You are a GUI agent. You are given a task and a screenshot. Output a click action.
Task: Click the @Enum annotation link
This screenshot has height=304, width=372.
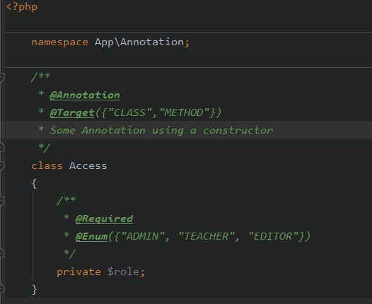(91, 236)
